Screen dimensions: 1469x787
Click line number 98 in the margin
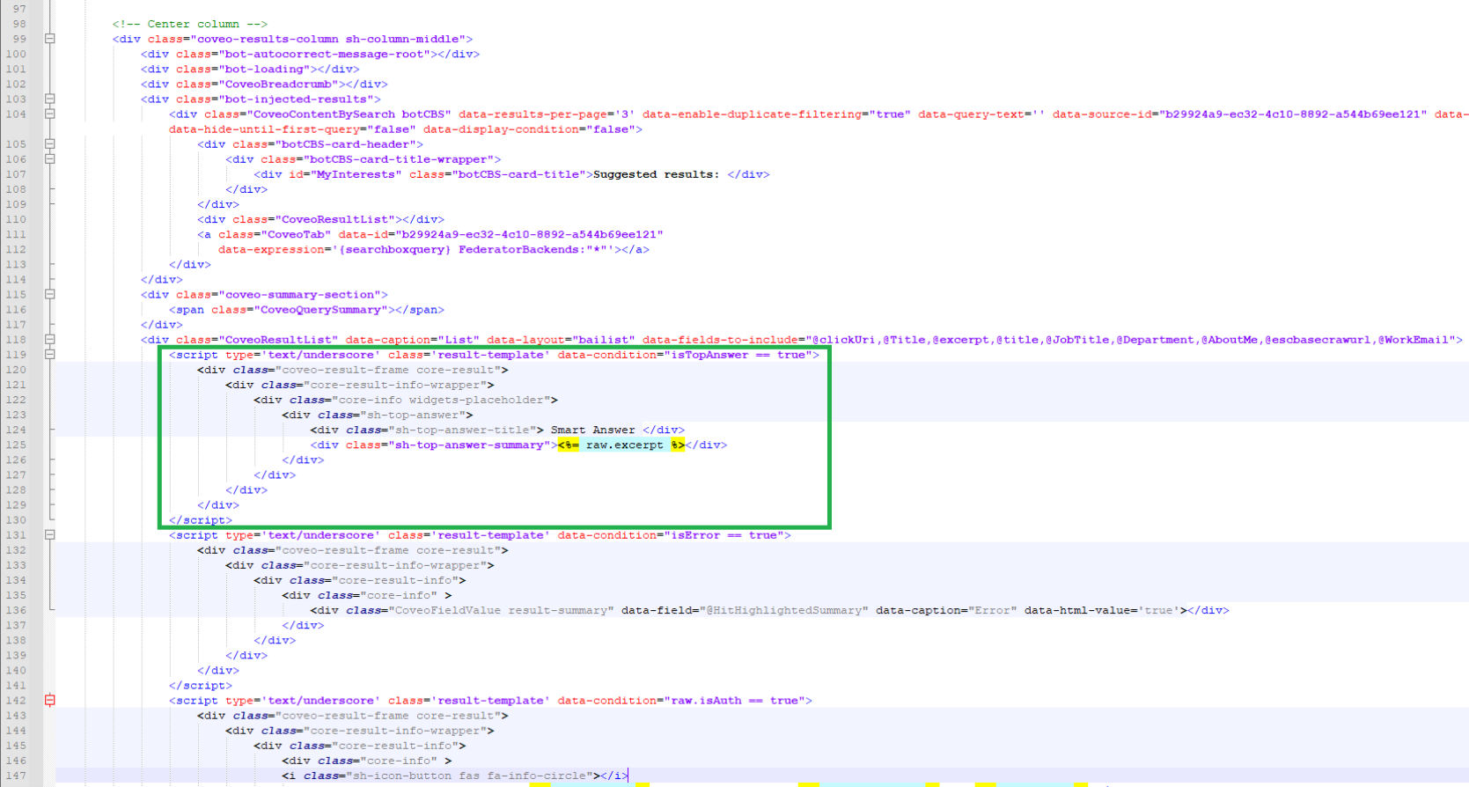(19, 24)
